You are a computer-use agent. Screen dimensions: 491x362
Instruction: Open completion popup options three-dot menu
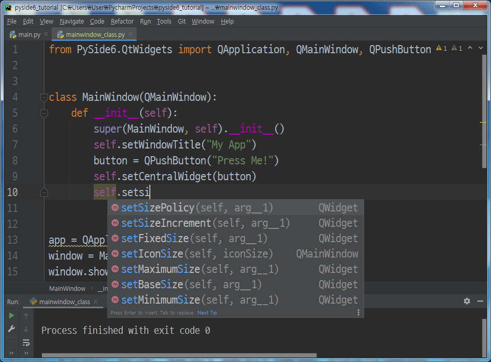358,312
